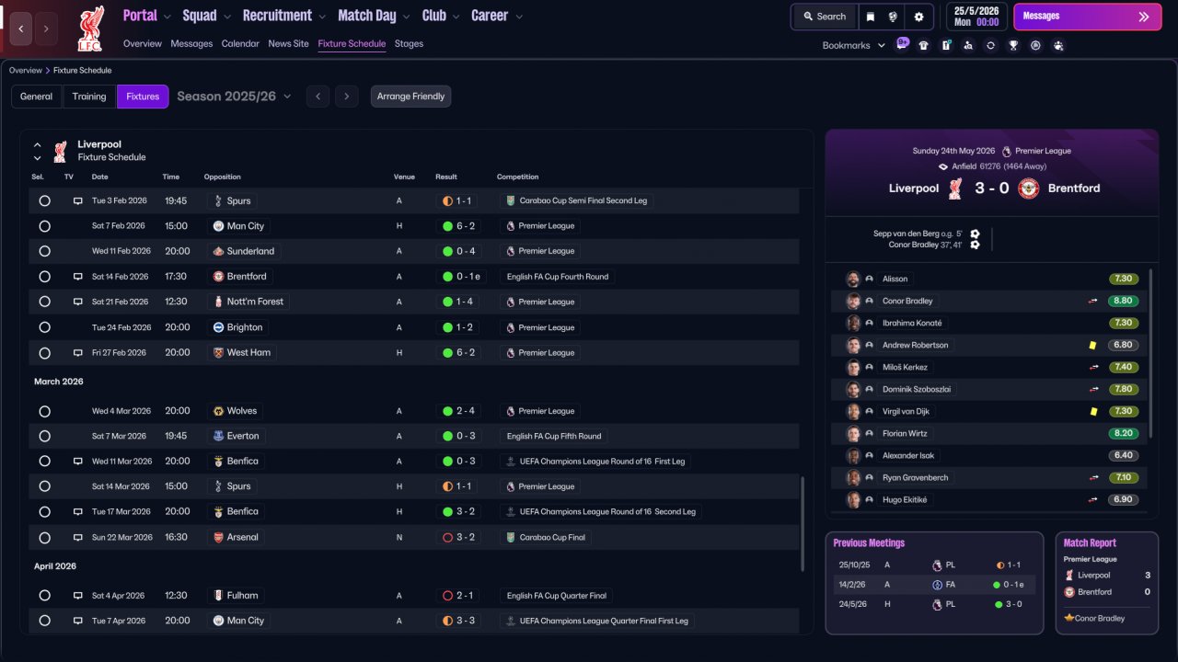Screen dimensions: 1178x662
Task: Open the round badge bookmark icon
Action: tap(1035, 45)
